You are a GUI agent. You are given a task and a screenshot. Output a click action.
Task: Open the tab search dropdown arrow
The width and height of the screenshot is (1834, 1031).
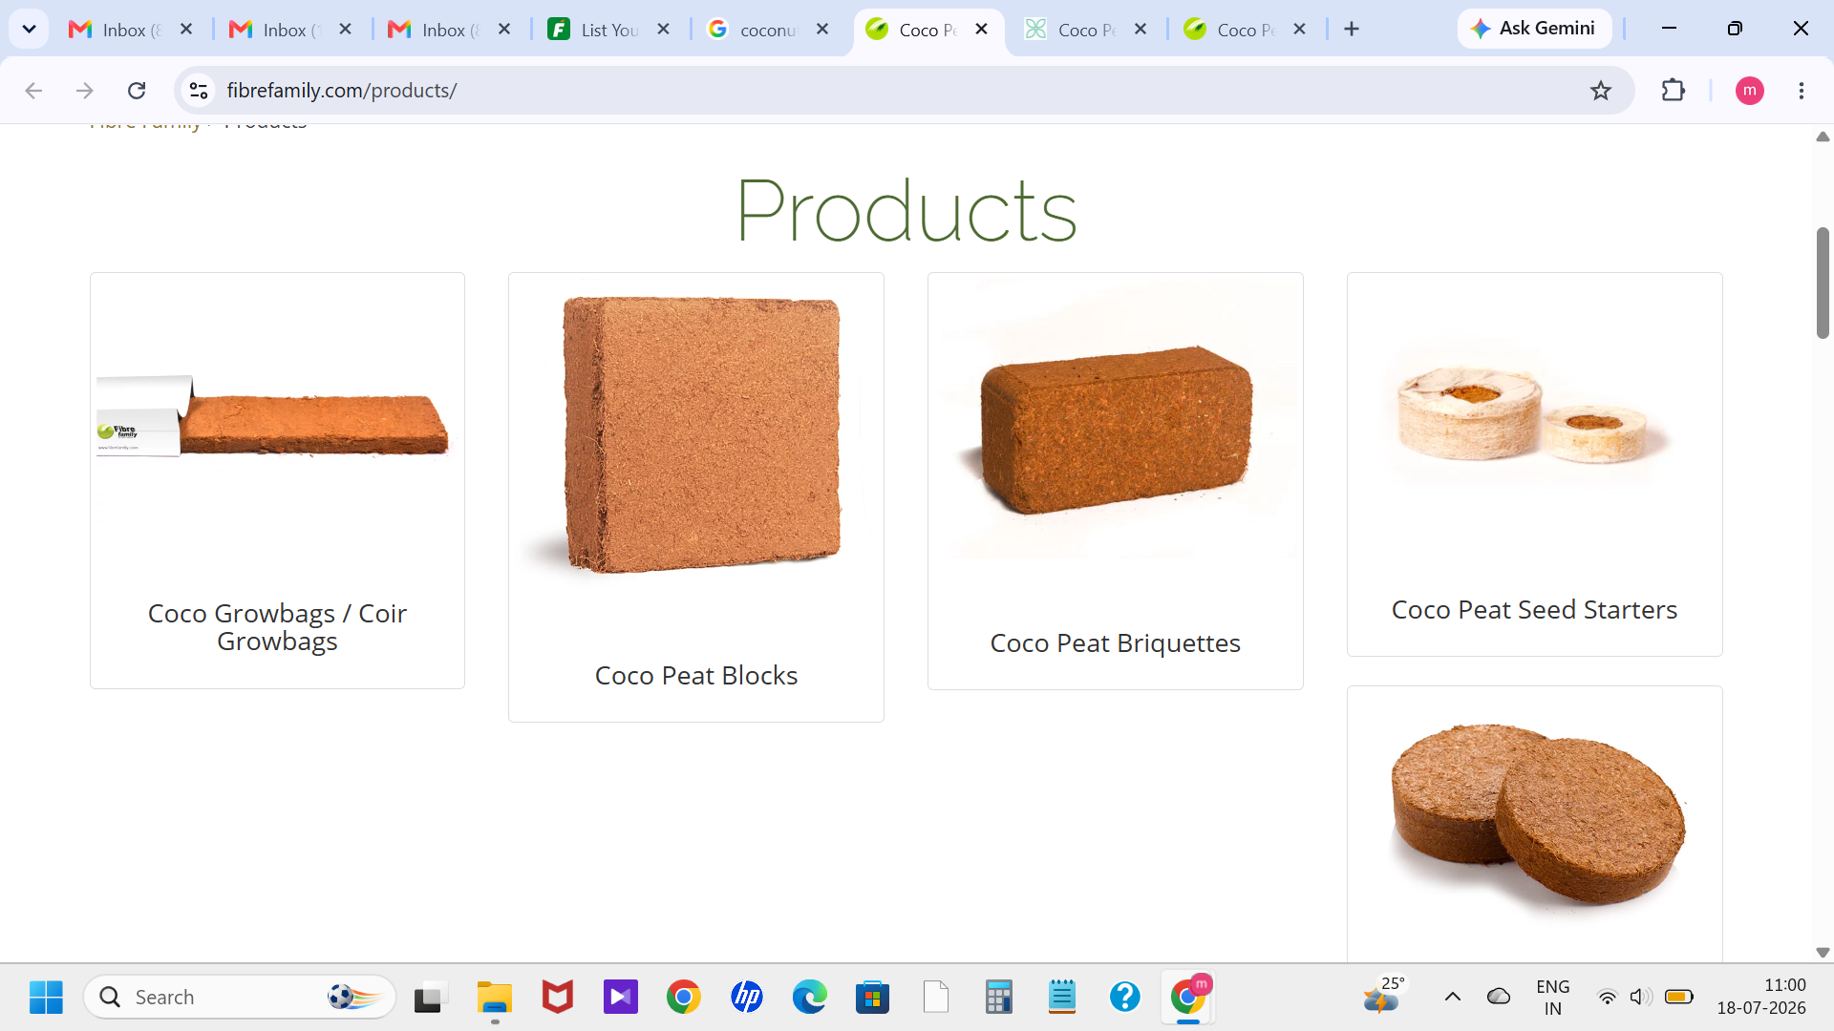pos(29,29)
